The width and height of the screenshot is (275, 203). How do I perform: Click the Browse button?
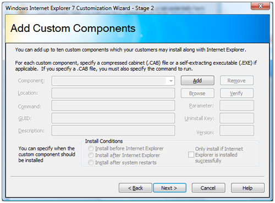pyautogui.click(x=197, y=93)
